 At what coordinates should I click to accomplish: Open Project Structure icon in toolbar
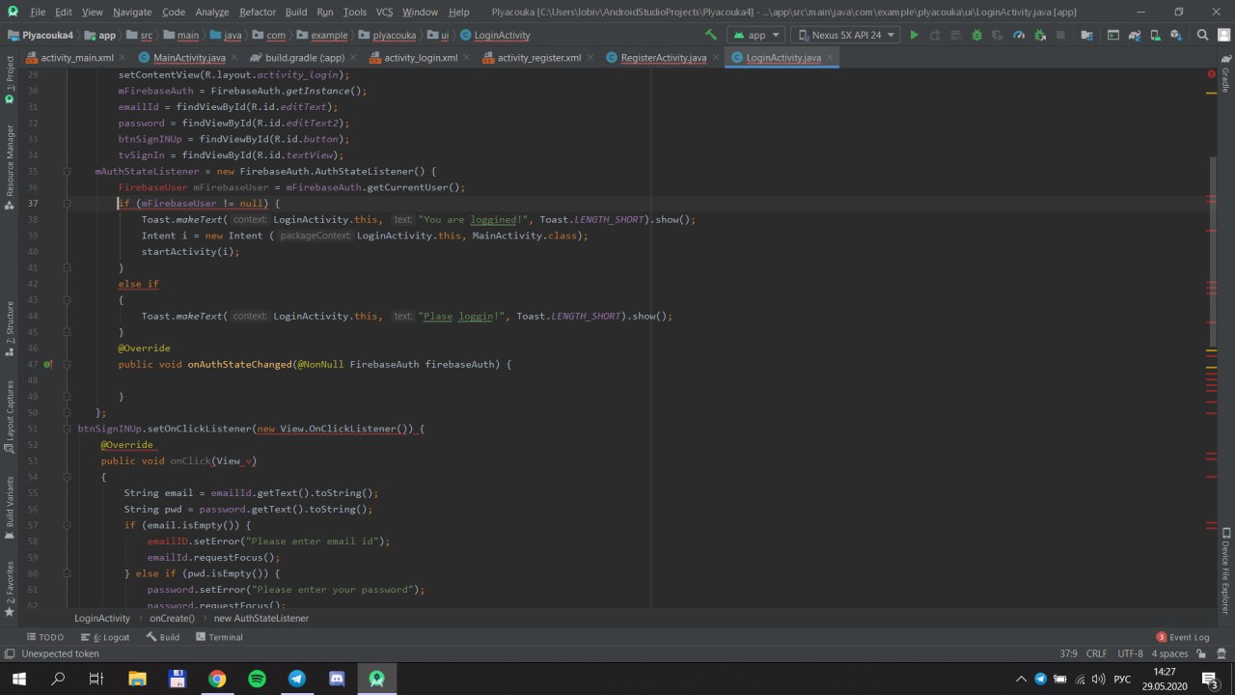coord(1089,35)
